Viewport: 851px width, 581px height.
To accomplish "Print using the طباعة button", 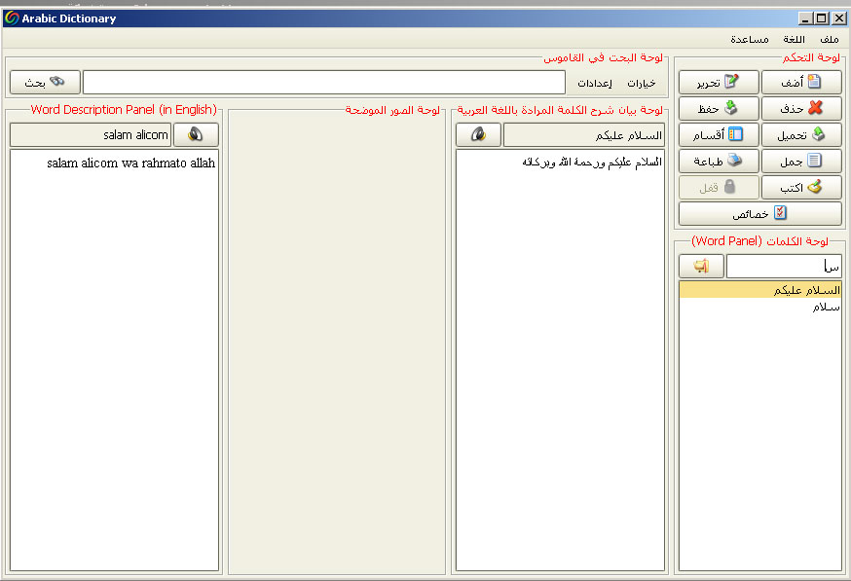I will coord(719,161).
